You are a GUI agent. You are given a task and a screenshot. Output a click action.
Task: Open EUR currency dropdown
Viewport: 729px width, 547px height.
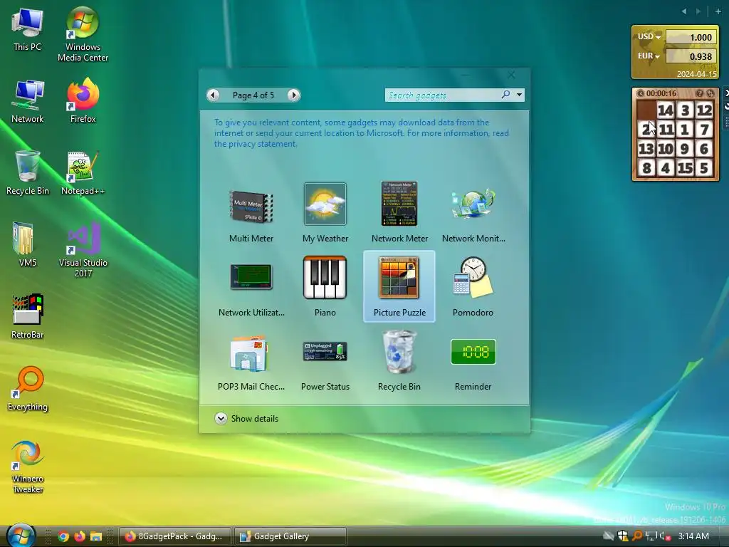pyautogui.click(x=649, y=56)
